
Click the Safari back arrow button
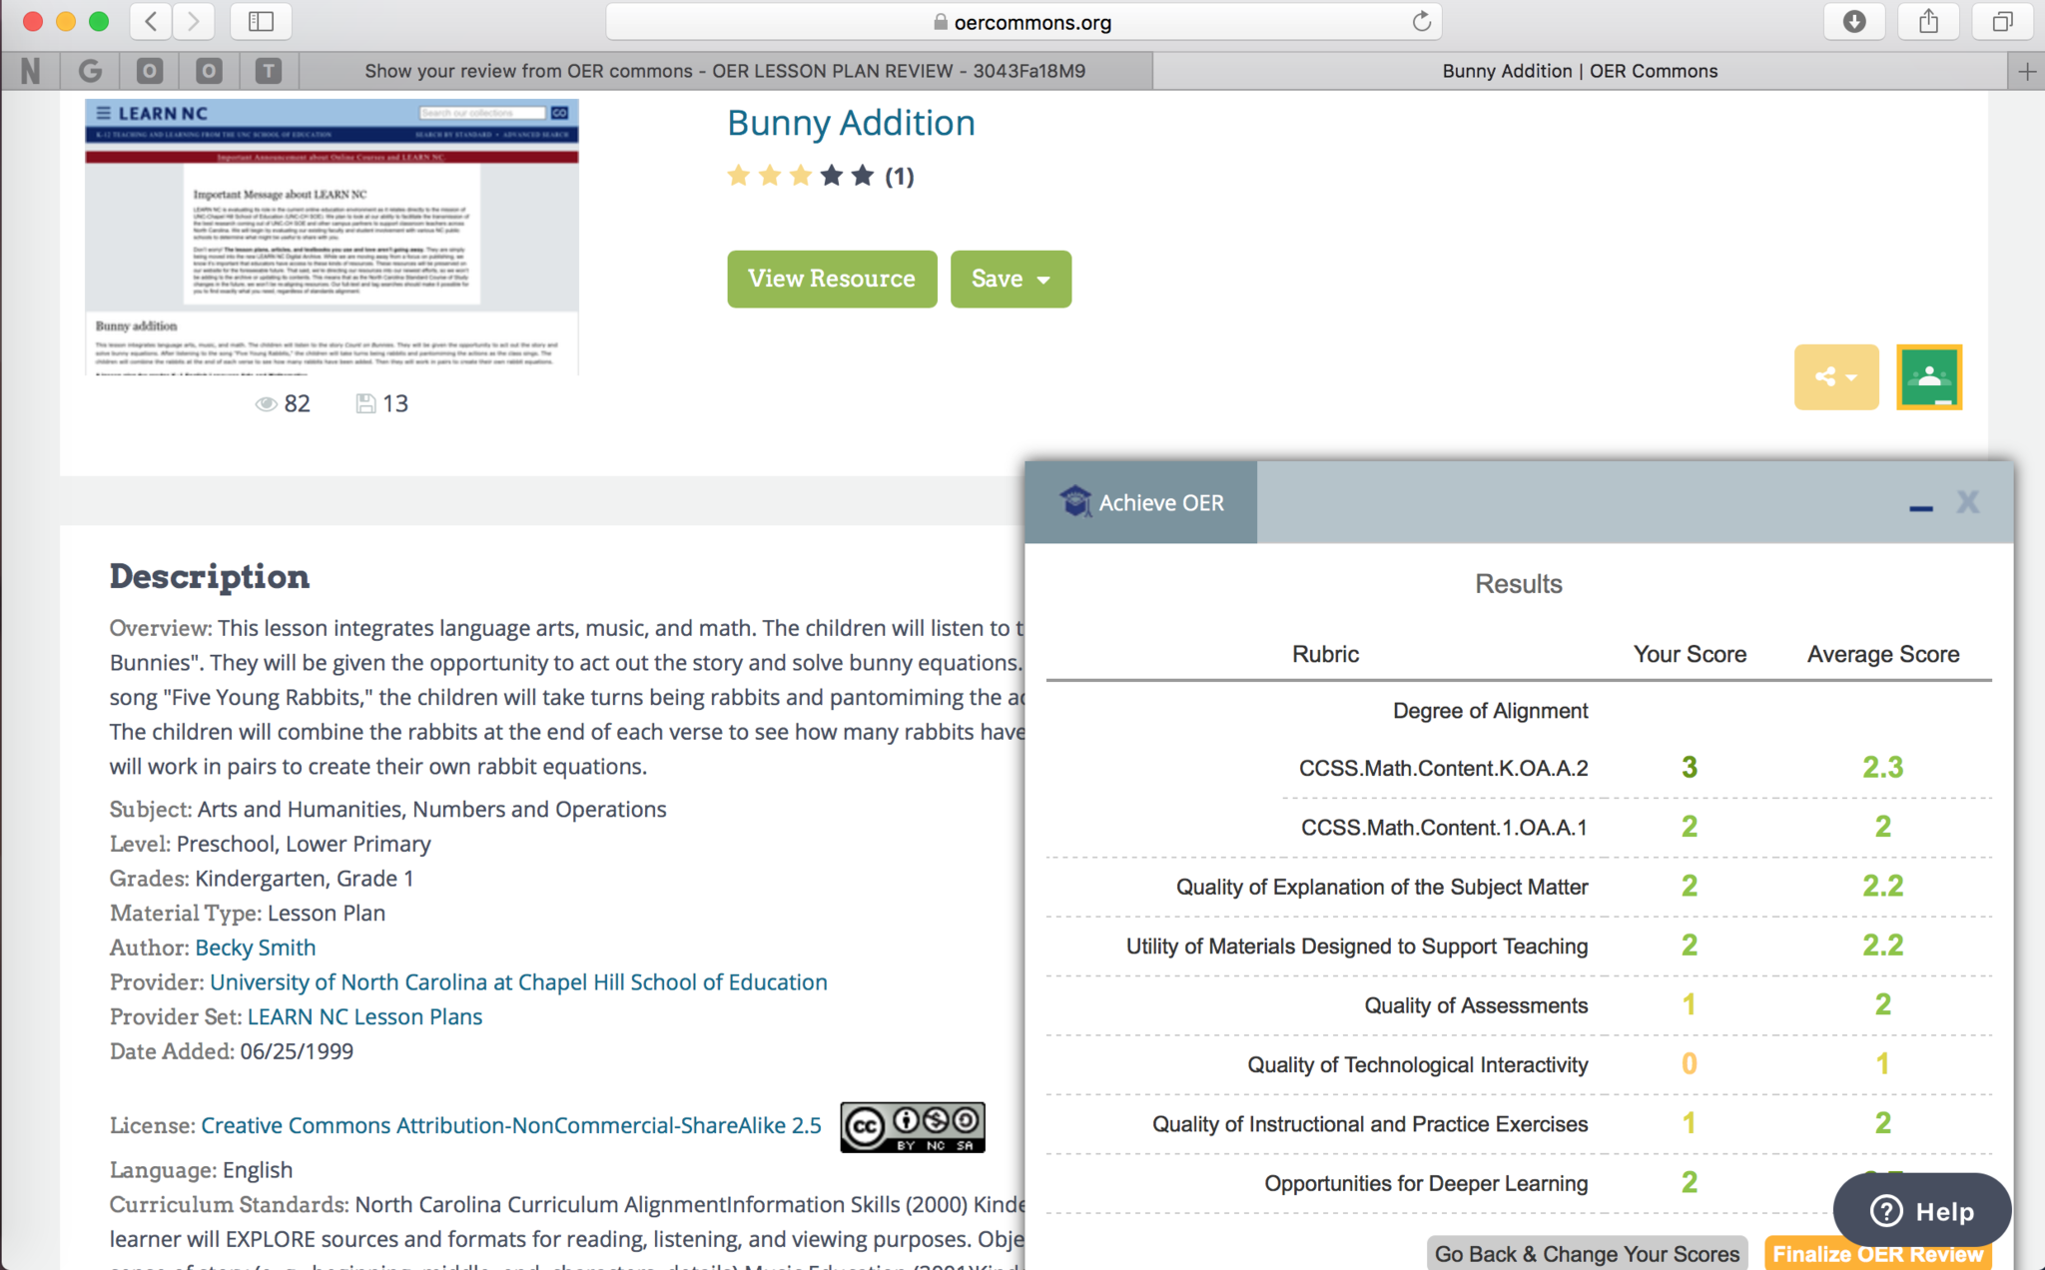point(151,21)
